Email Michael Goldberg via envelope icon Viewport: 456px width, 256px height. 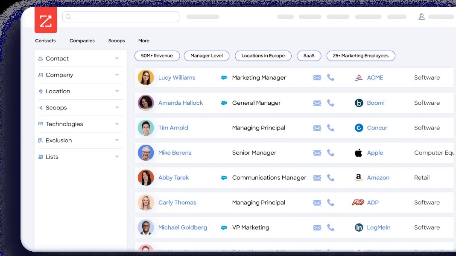317,227
